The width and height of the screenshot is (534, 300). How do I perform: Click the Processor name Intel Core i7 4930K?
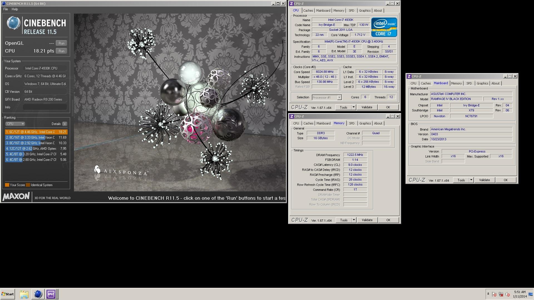341,20
